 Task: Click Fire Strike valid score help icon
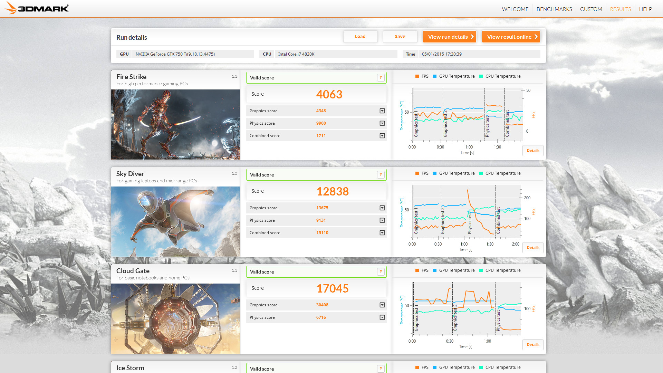[381, 78]
